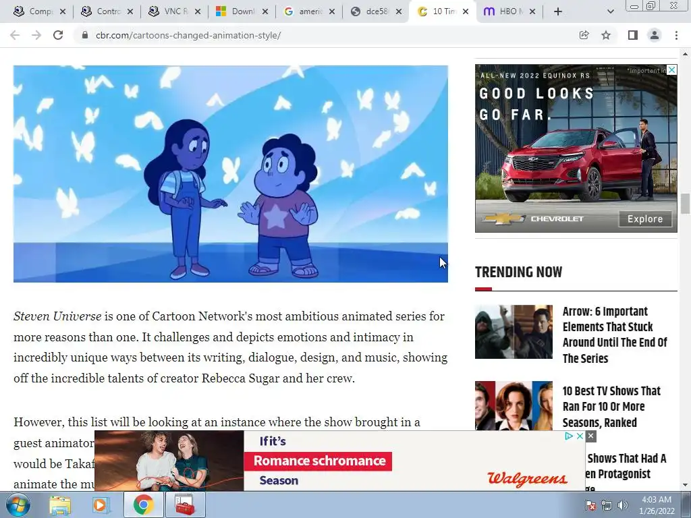The height and width of the screenshot is (518, 691).
Task: Switch to the Contro tab
Action: pyautogui.click(x=106, y=11)
